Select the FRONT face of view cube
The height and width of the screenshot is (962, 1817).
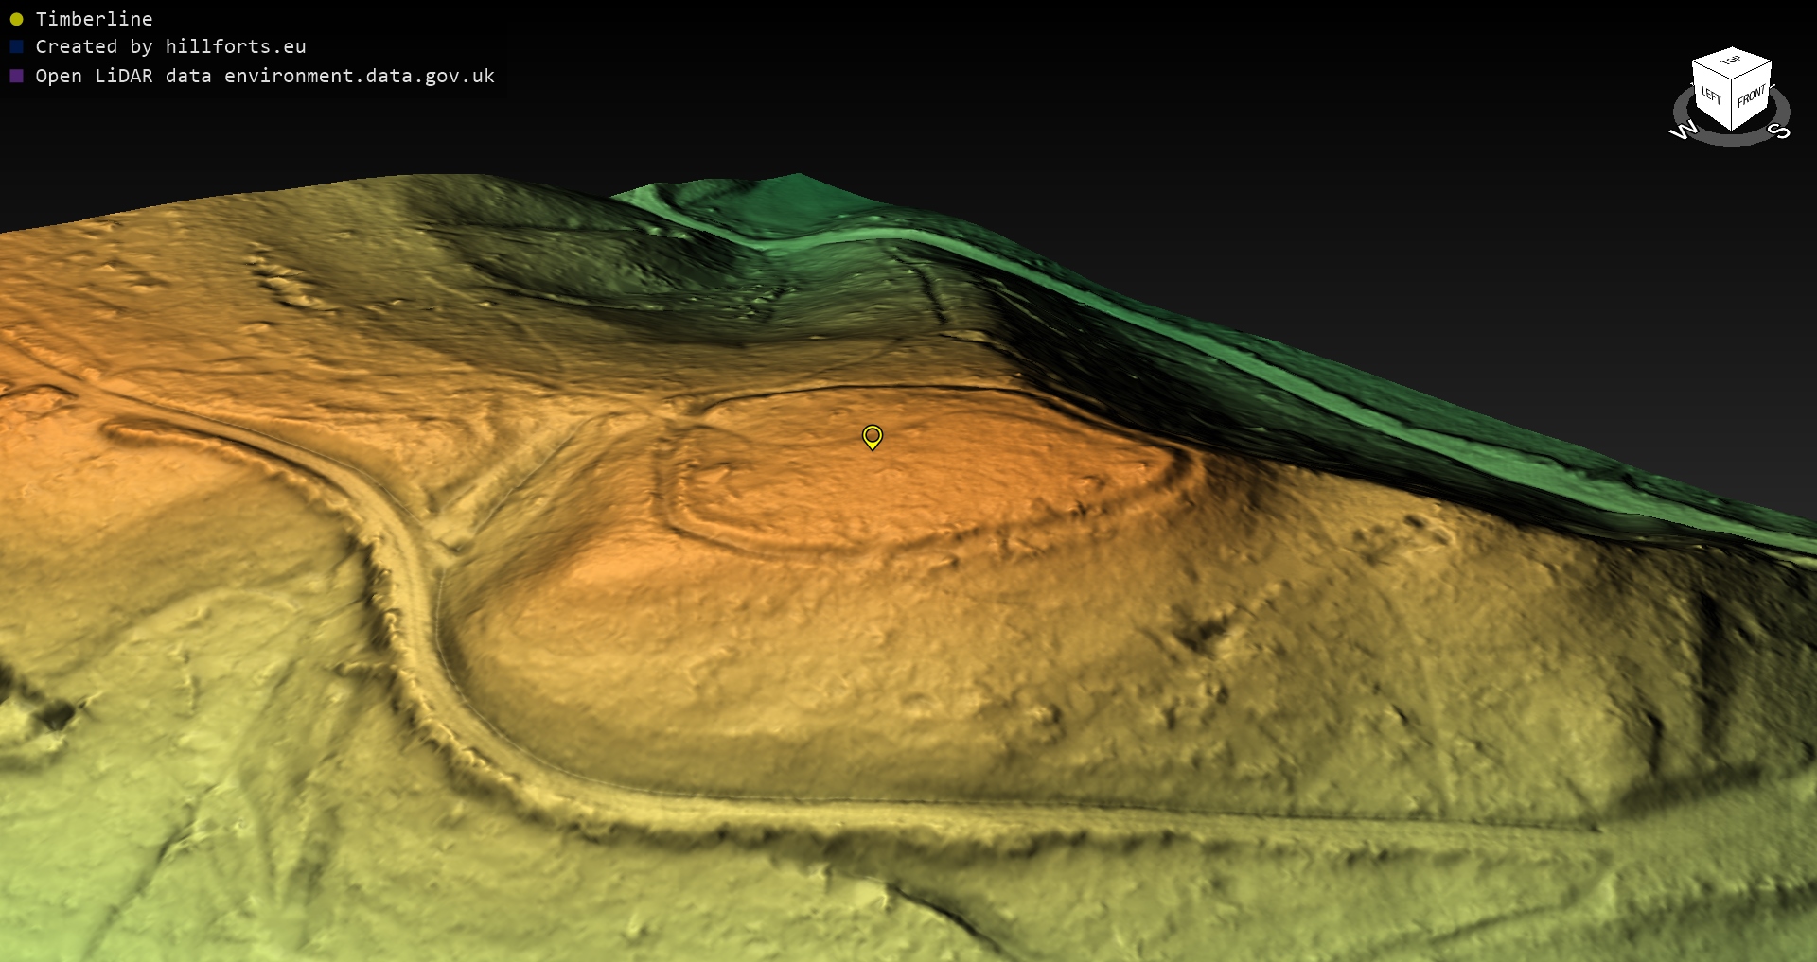tap(1752, 96)
